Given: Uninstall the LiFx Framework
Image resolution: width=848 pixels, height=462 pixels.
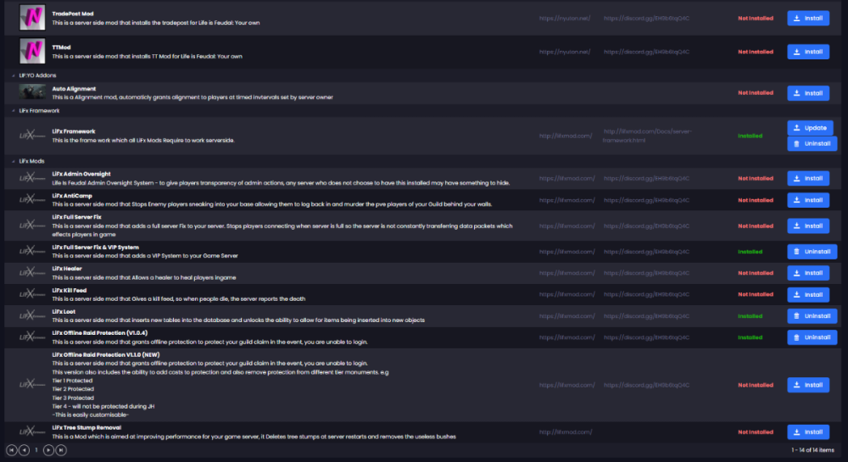Looking at the screenshot, I should (812, 144).
